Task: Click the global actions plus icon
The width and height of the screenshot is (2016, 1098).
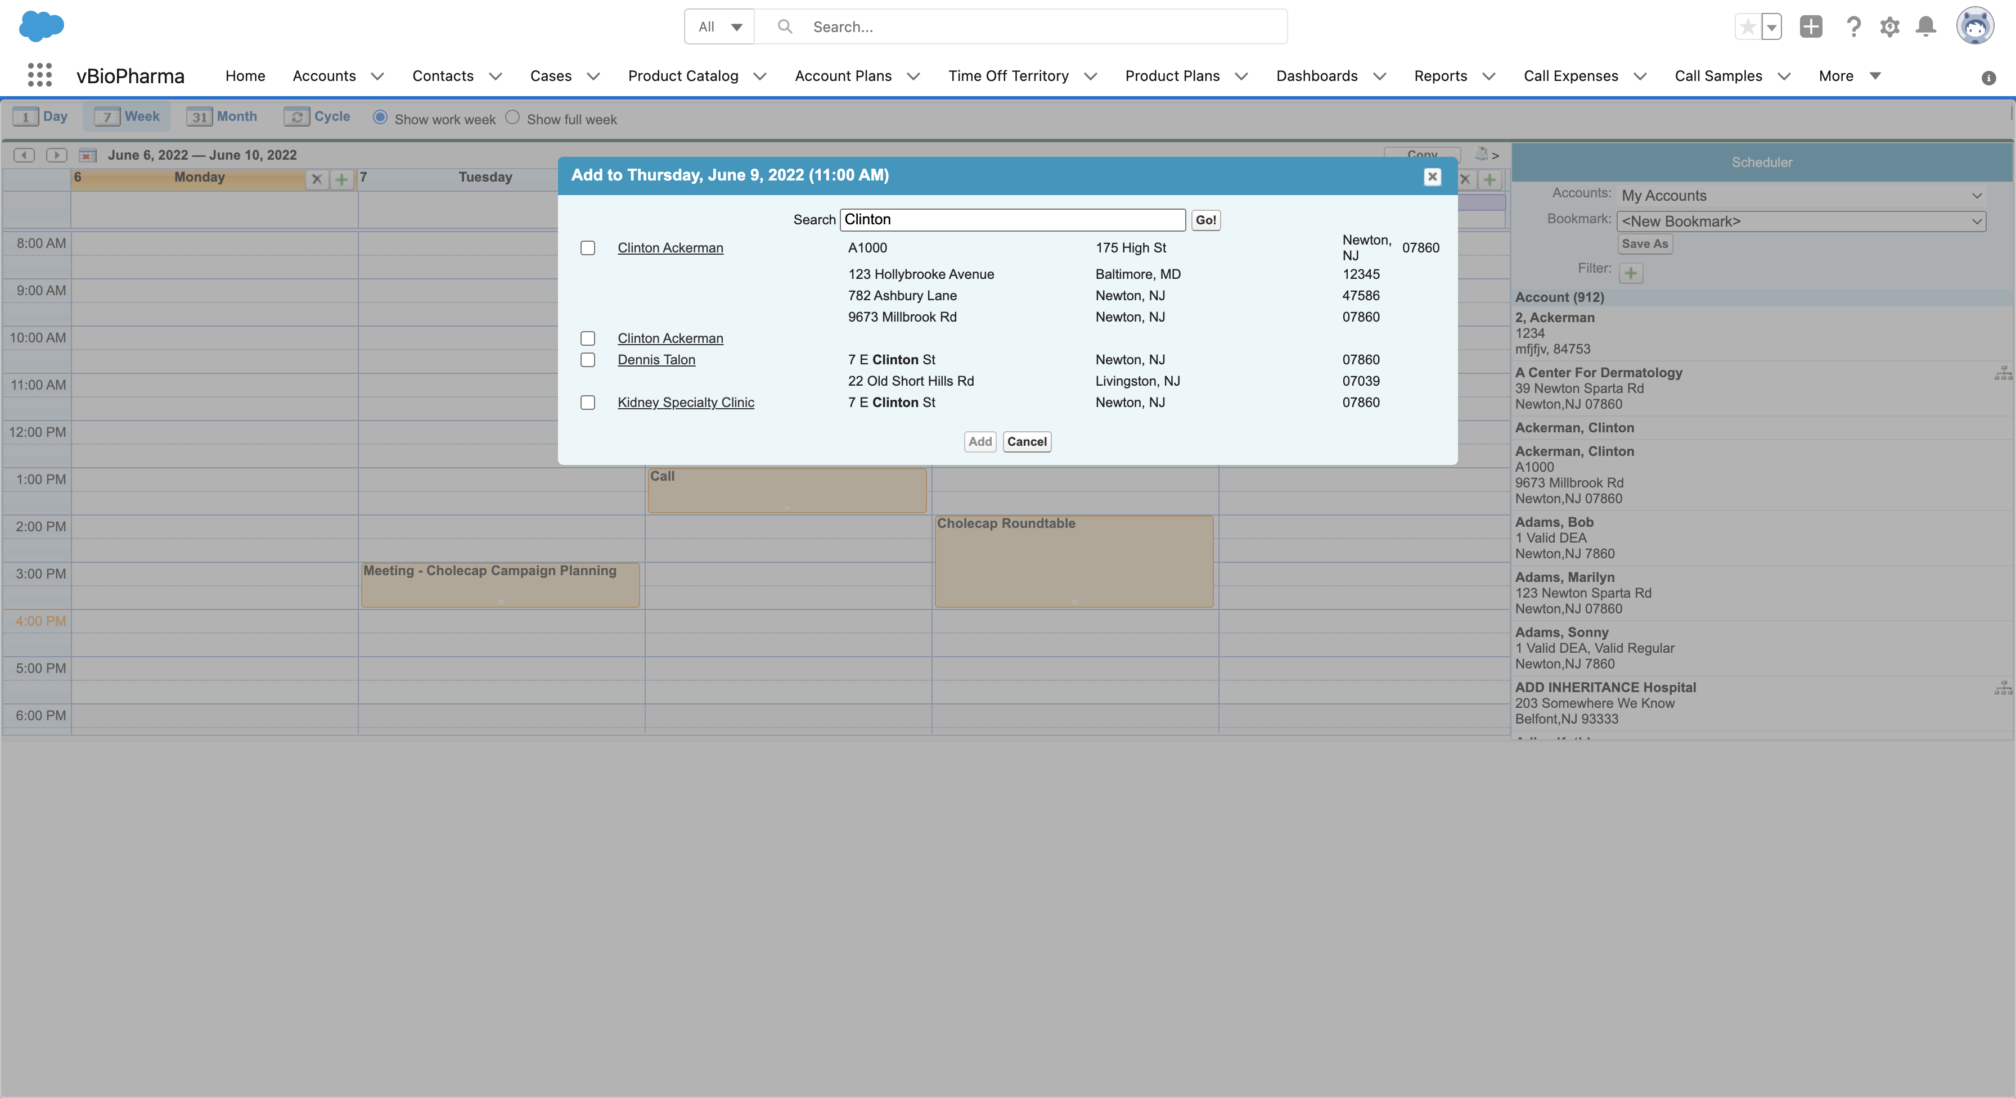Action: [x=1810, y=26]
